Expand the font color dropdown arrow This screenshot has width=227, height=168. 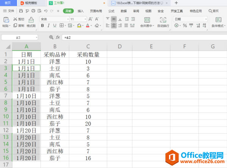pyautogui.click(x=91, y=26)
